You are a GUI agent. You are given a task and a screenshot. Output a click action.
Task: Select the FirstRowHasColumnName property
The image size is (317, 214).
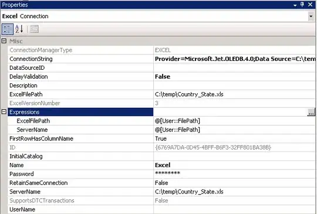tap(41, 139)
